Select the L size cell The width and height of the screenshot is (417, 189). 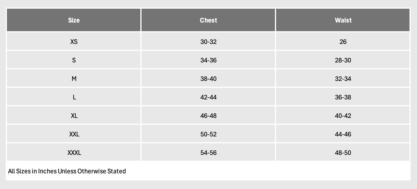point(74,97)
